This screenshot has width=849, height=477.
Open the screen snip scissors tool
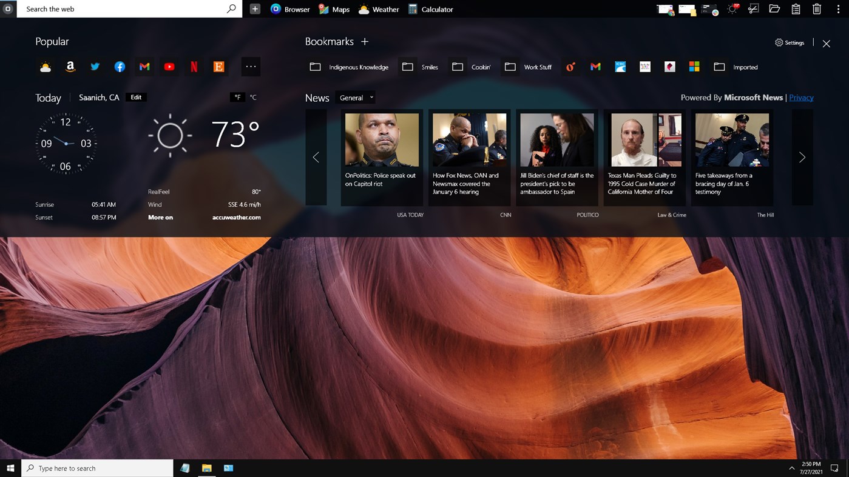tap(753, 9)
